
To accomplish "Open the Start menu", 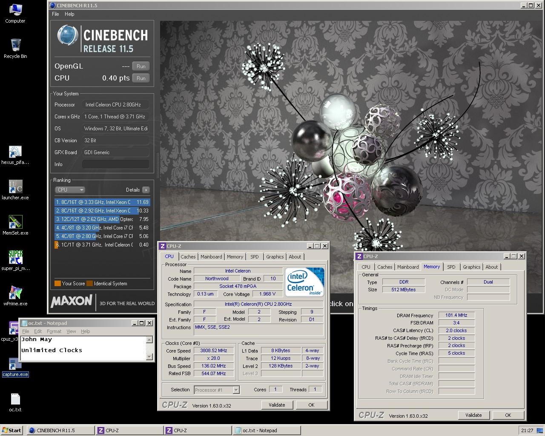I will tap(12, 430).
